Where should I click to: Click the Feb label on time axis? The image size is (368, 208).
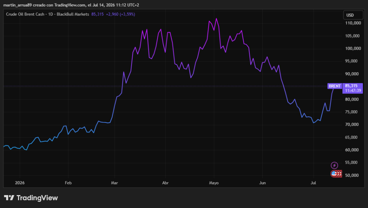(x=68, y=183)
